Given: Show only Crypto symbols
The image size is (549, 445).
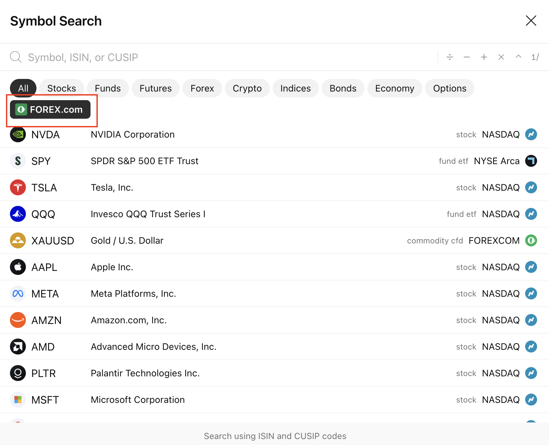Looking at the screenshot, I should click(x=247, y=88).
